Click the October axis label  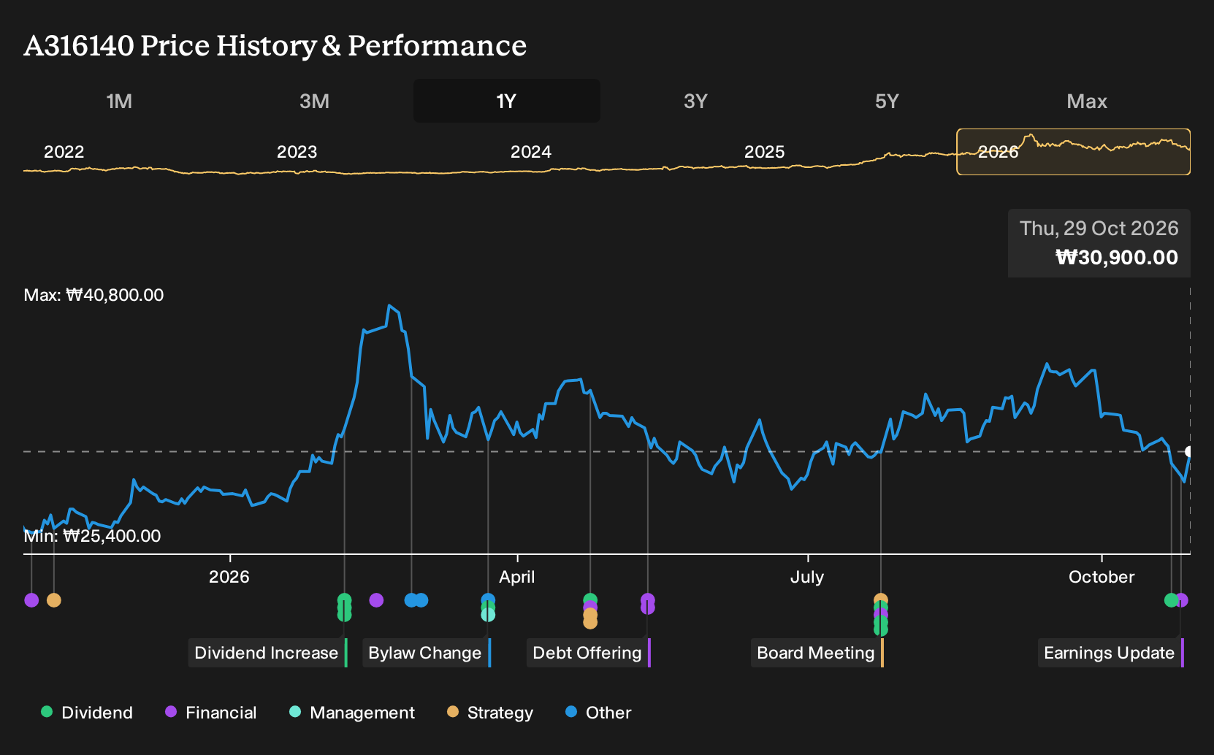[x=1102, y=577]
